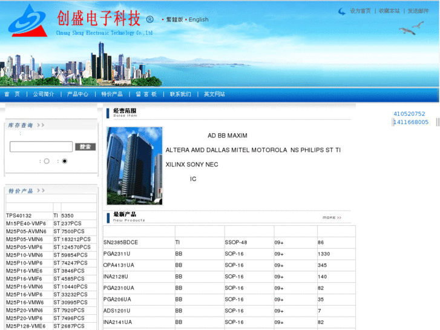
Task: Open the 公司简介 navigation item
Action: point(44,94)
